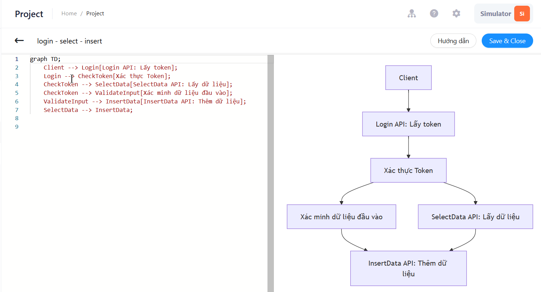This screenshot has width=541, height=292.
Task: Click the Project breadcrumb item
Action: pyautogui.click(x=95, y=14)
